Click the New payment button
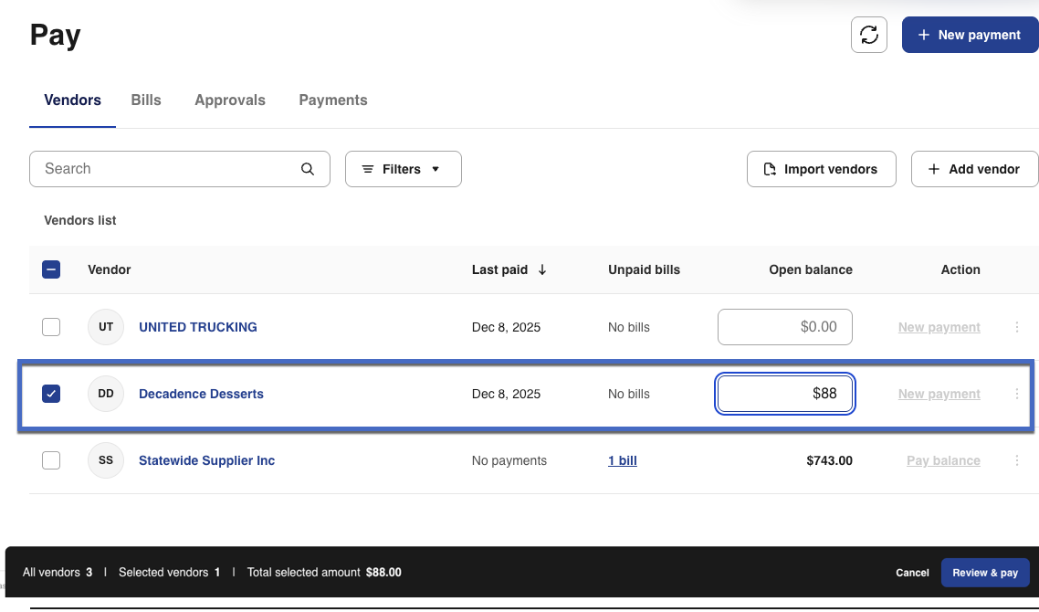This screenshot has height=612, width=1039. pyautogui.click(x=970, y=35)
